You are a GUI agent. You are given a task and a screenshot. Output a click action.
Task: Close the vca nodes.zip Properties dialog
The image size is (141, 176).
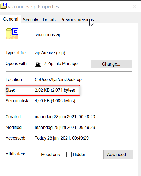pos(134,6)
